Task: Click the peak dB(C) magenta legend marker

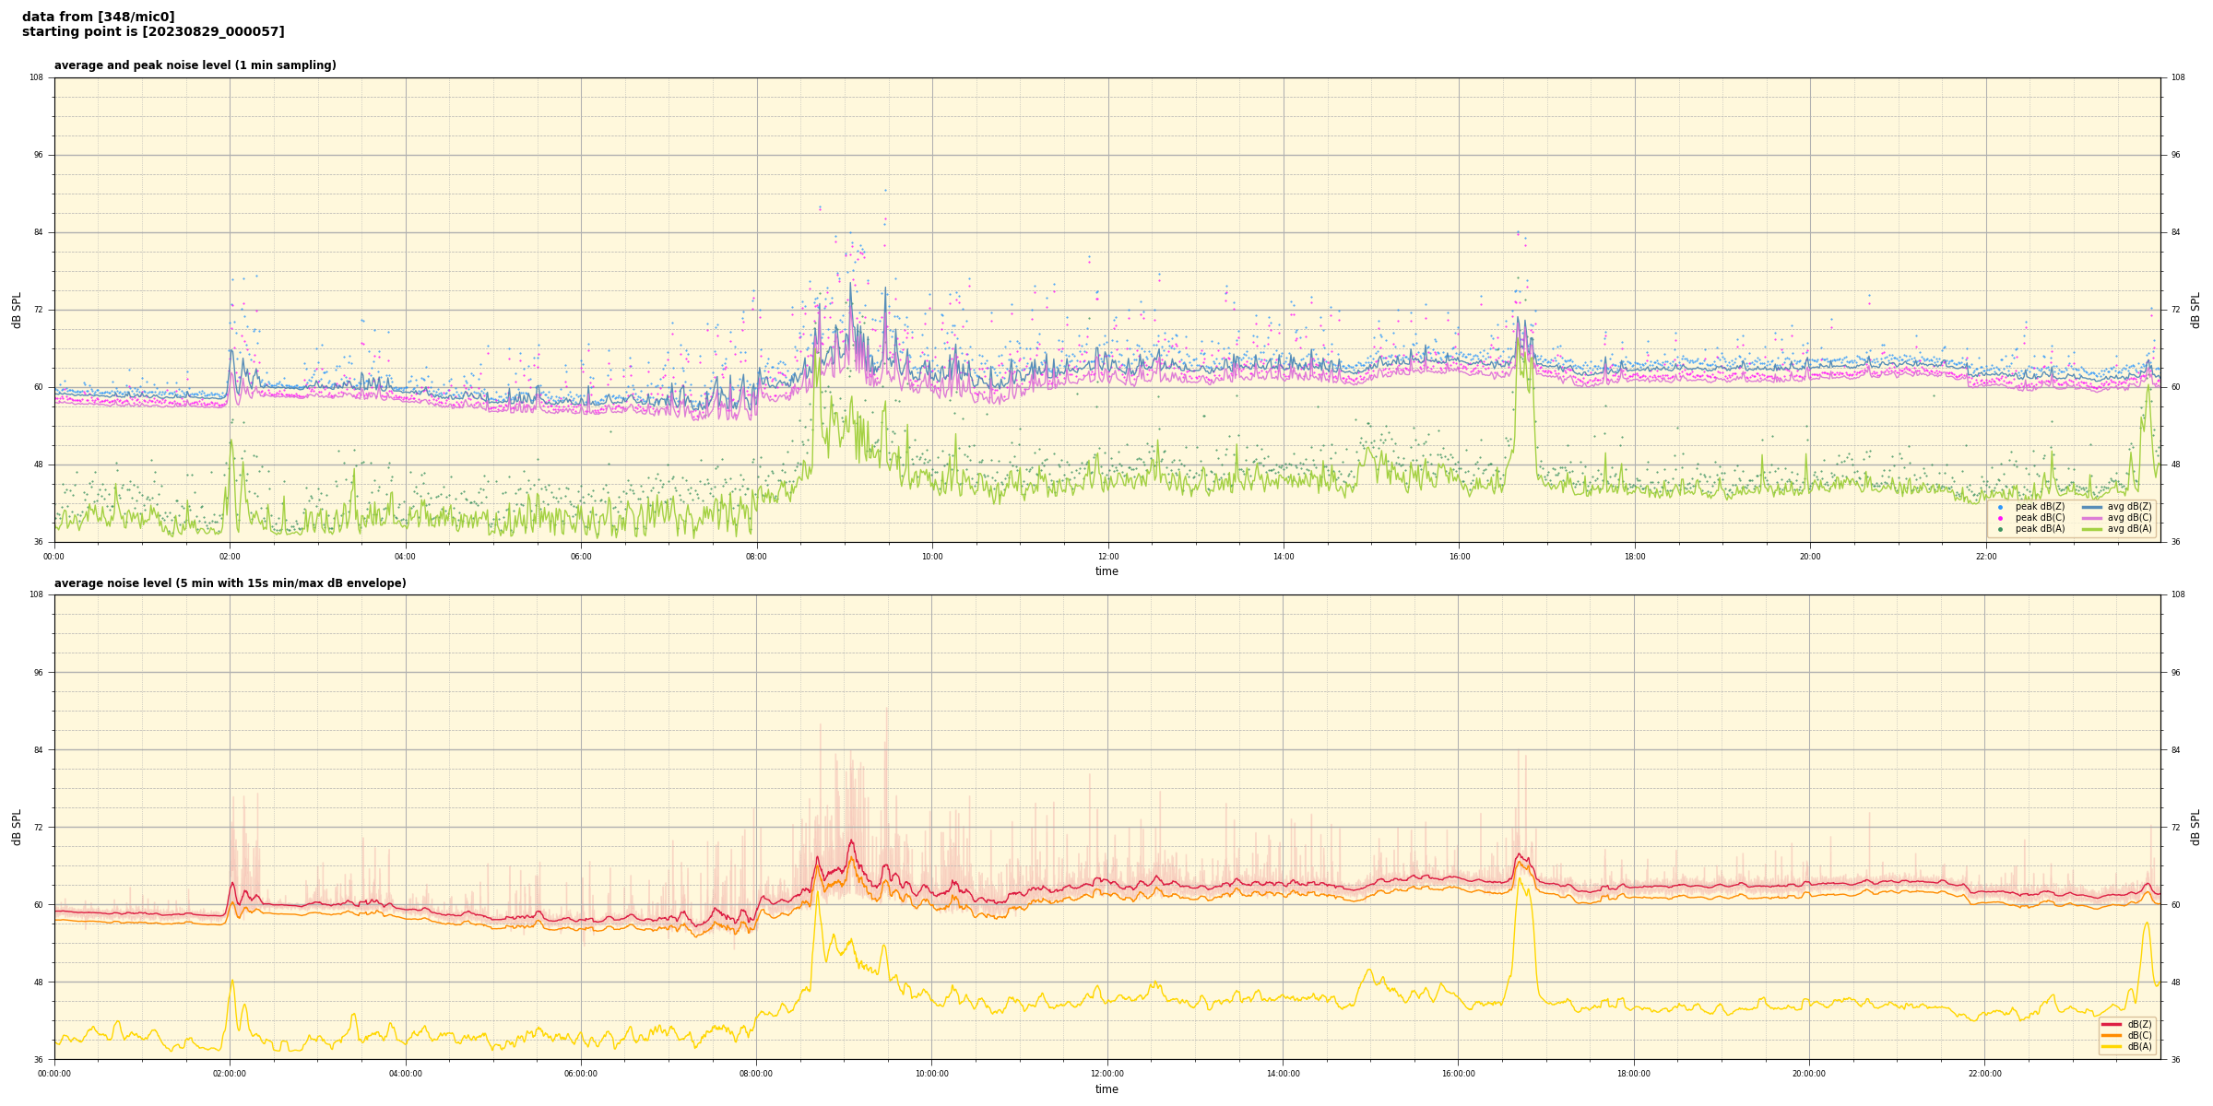Action: click(x=2000, y=518)
